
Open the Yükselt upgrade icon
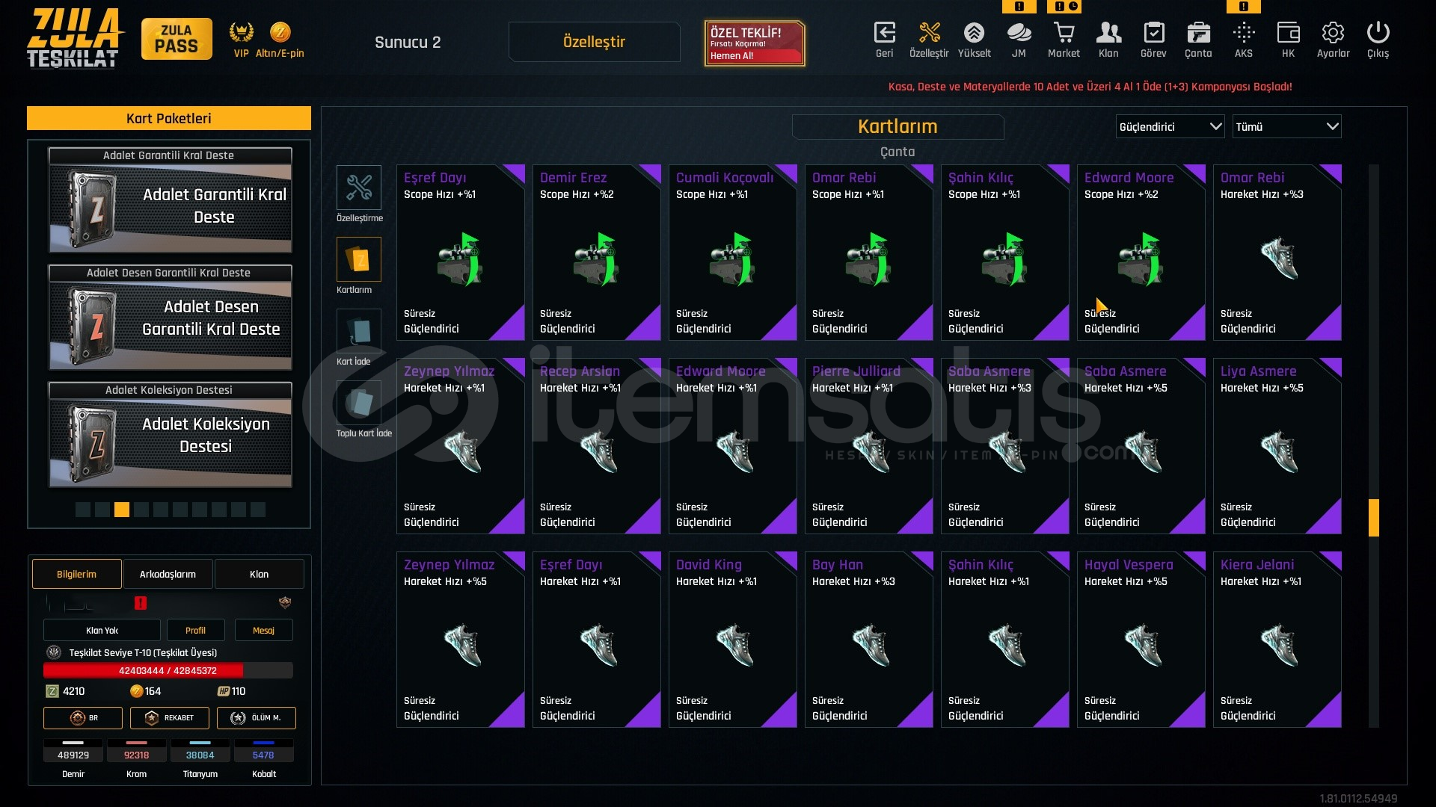tap(974, 34)
